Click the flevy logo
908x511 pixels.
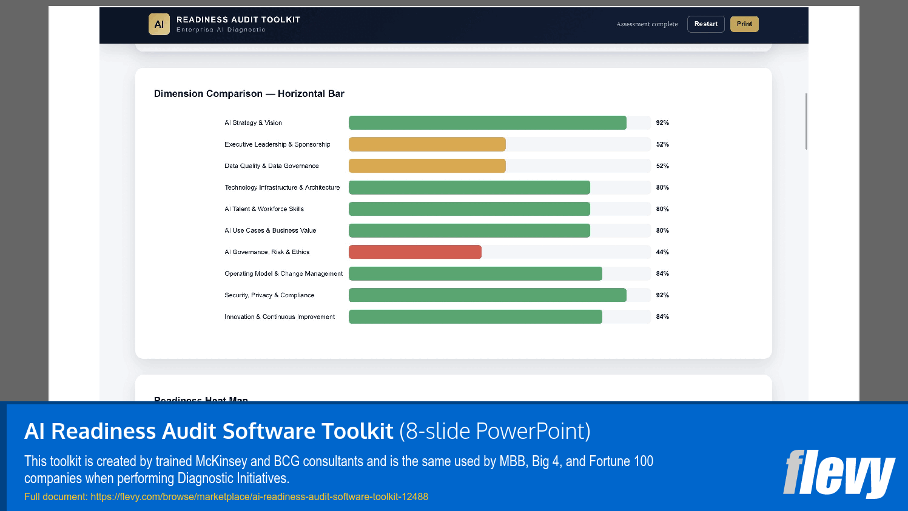(839, 473)
